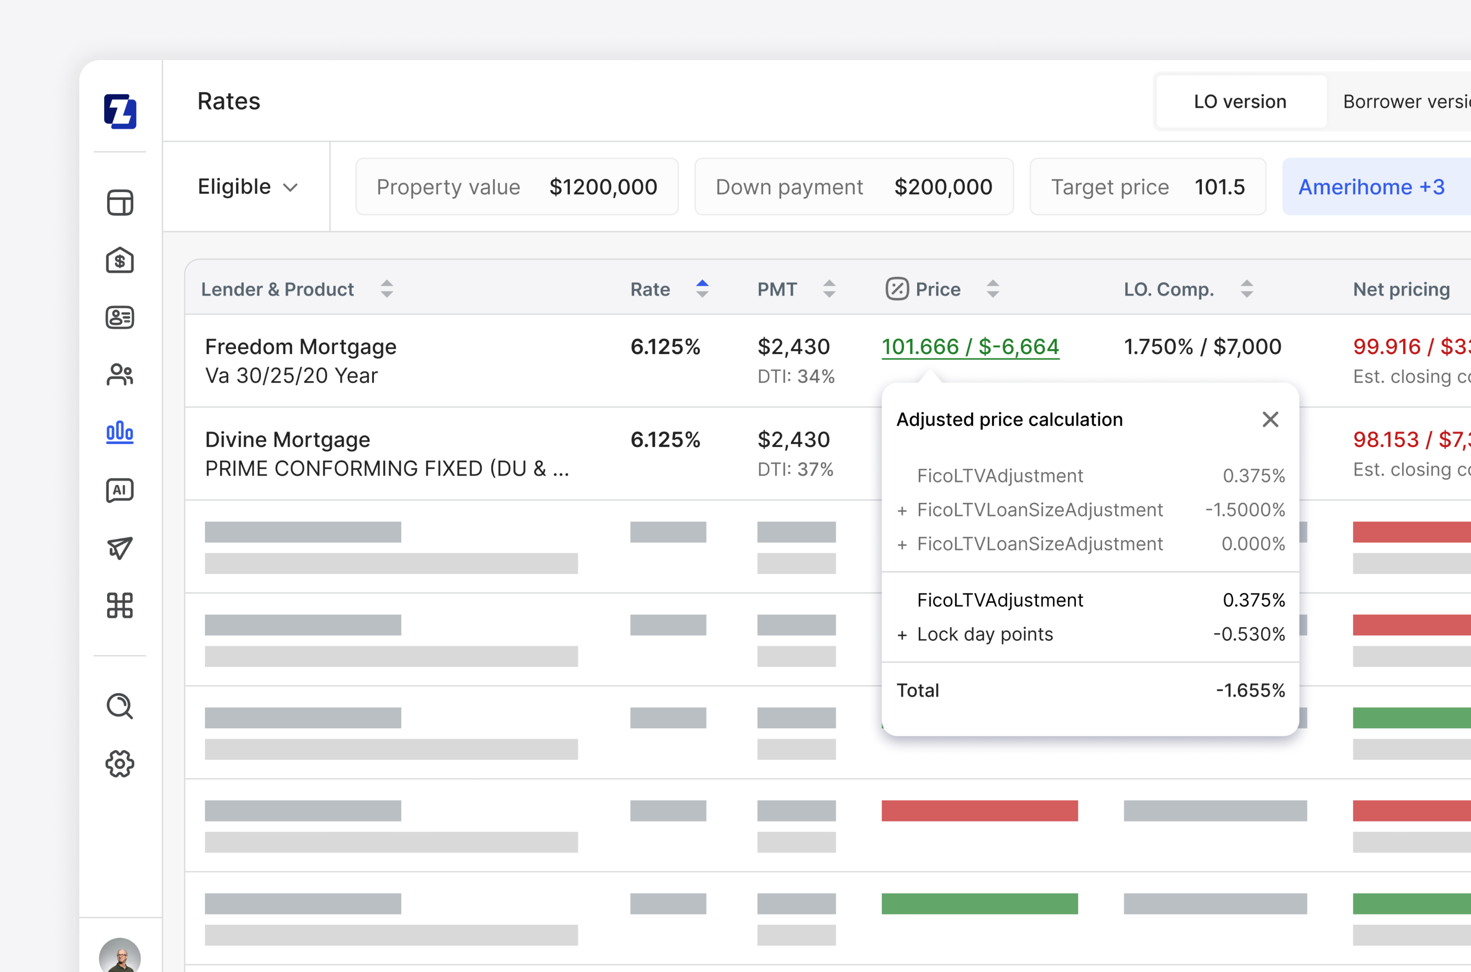Viewport: 1471px width, 972px height.
Task: Sort table by Price column arrows
Action: point(993,289)
